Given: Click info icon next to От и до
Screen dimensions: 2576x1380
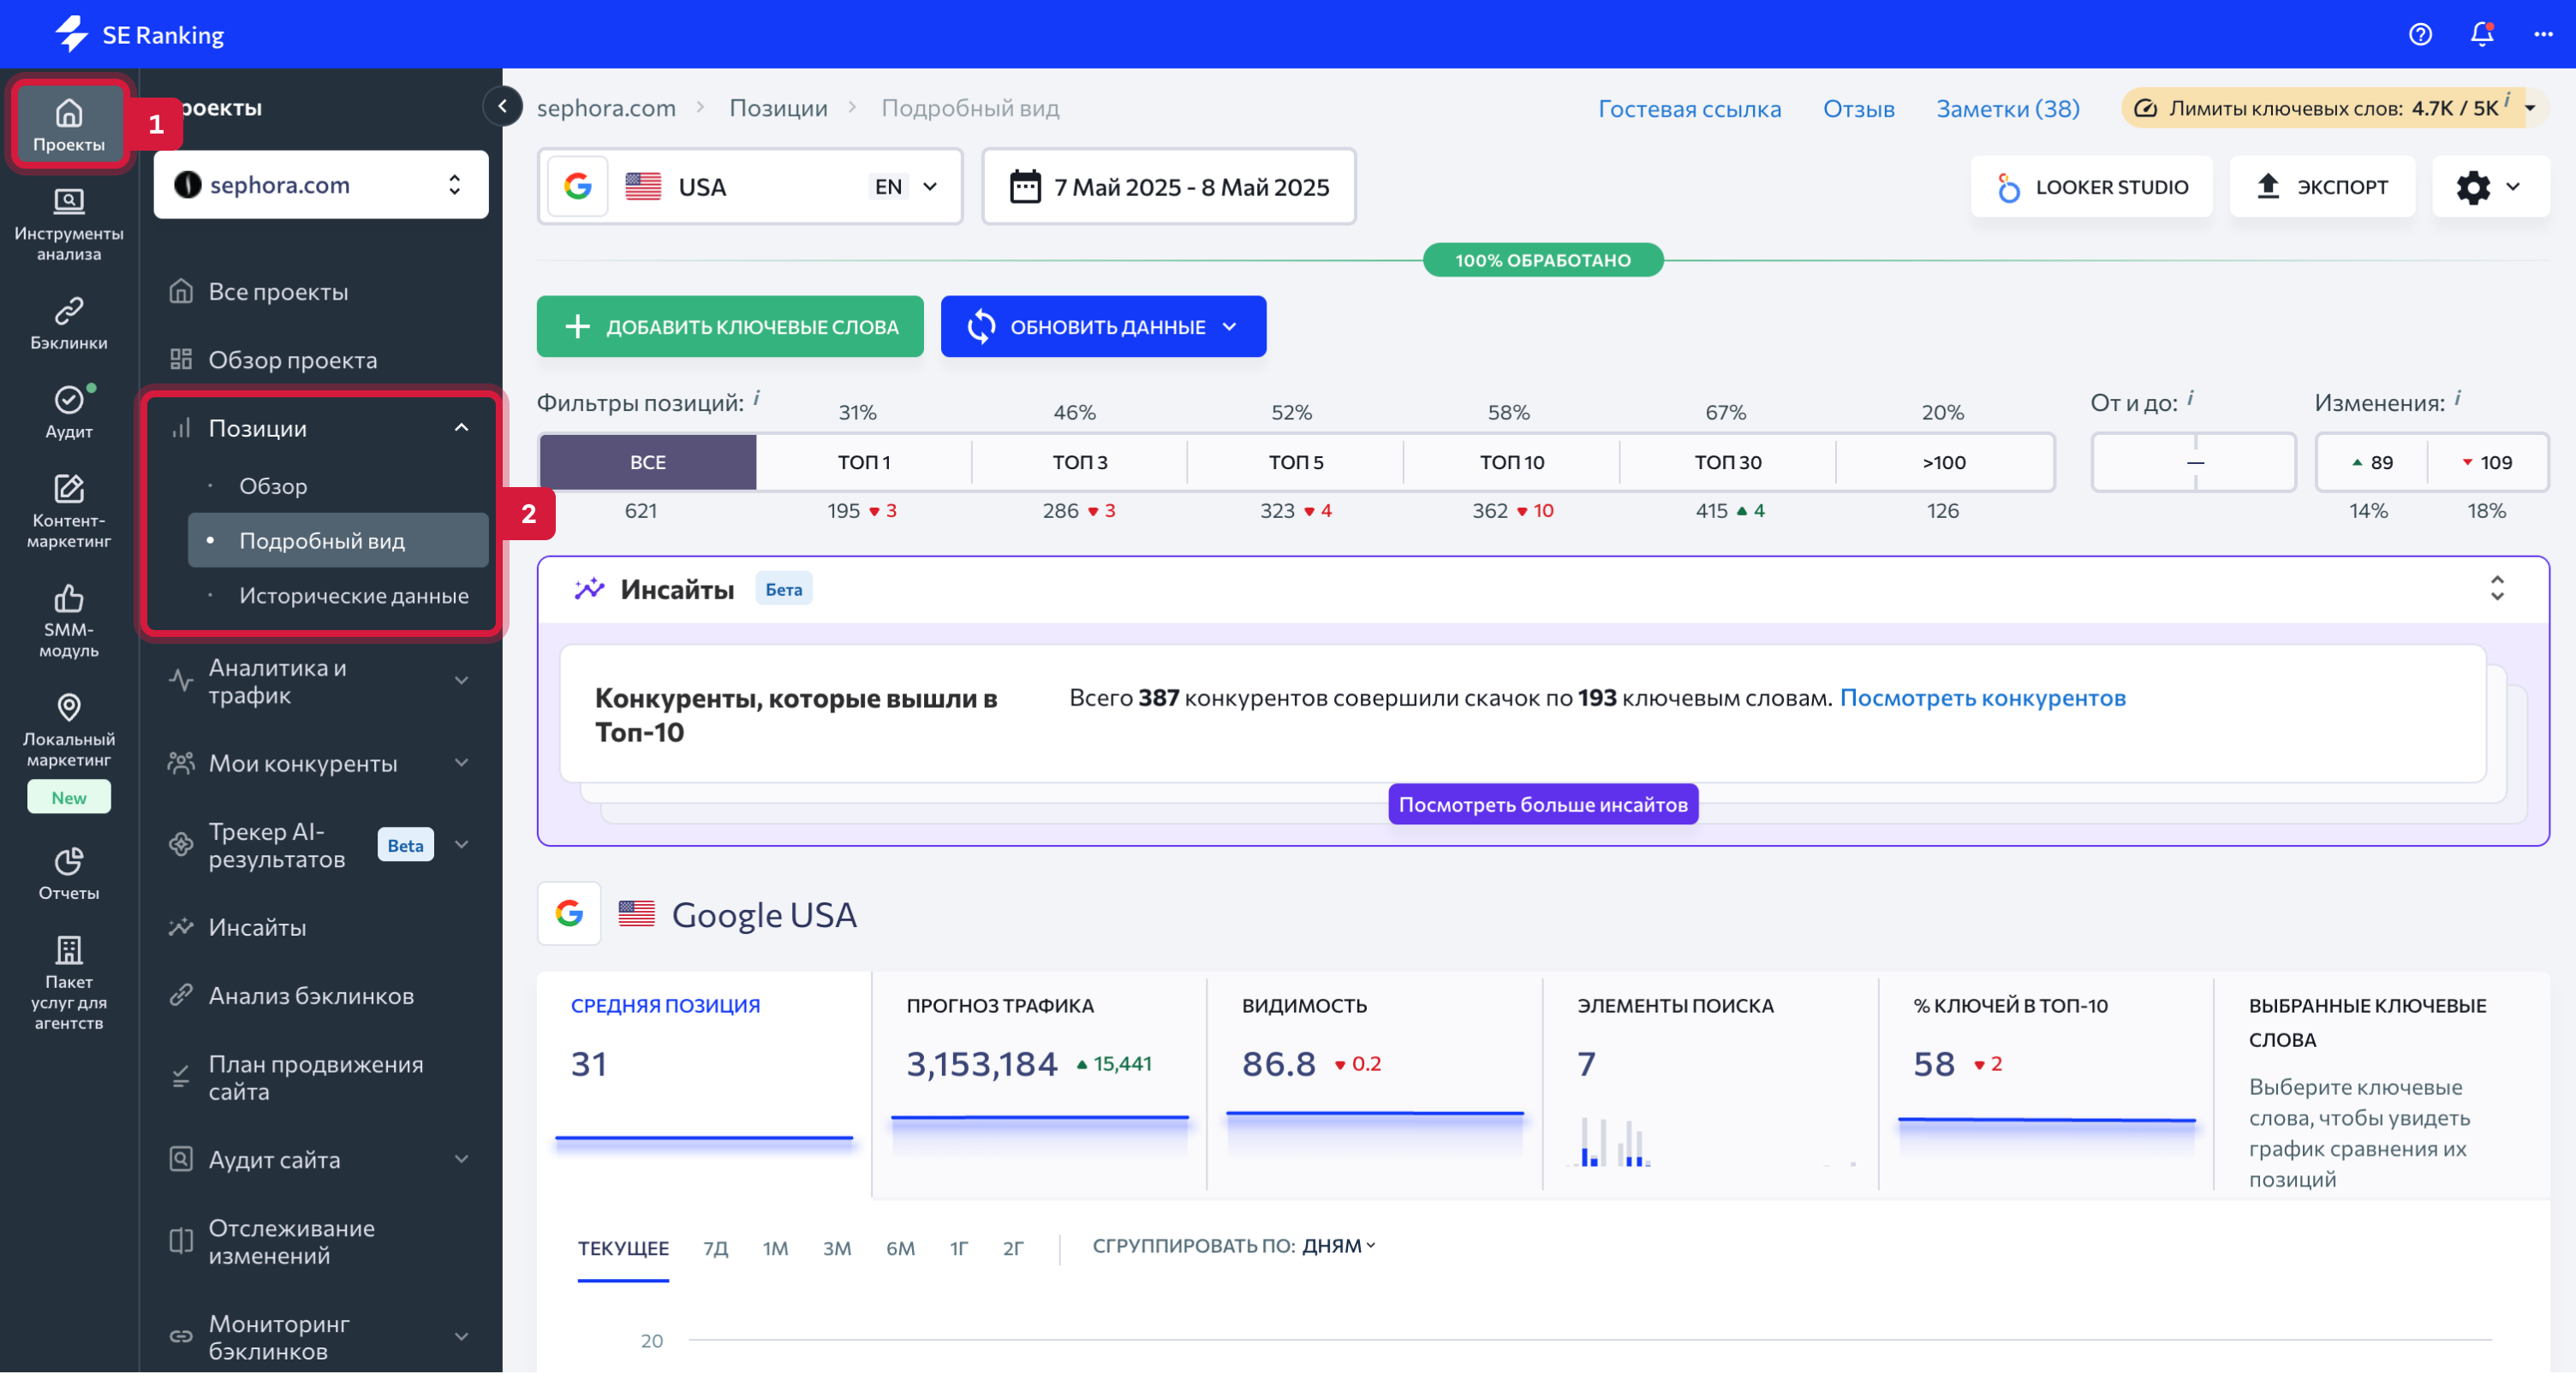Looking at the screenshot, I should tap(2190, 398).
